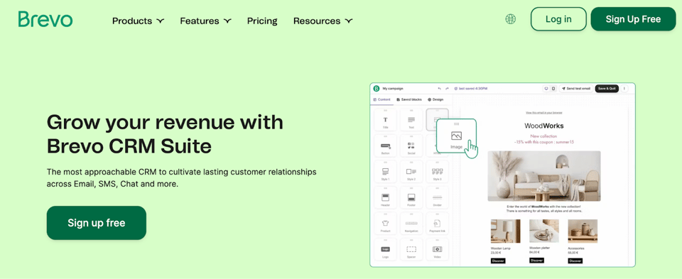Choose the Style 2 layout block
Screen dimensions: 682x279
click(x=411, y=172)
